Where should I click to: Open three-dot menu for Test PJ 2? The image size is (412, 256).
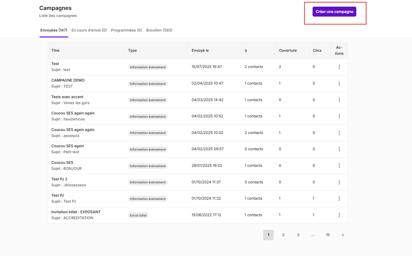click(339, 182)
